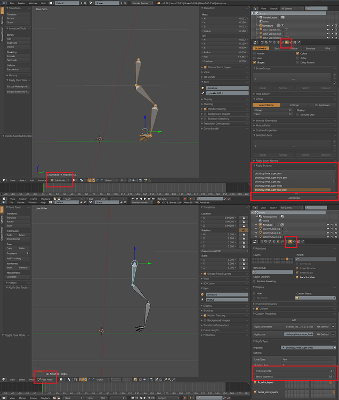Open Scene properties tab in bottom properties editor

click(270, 242)
